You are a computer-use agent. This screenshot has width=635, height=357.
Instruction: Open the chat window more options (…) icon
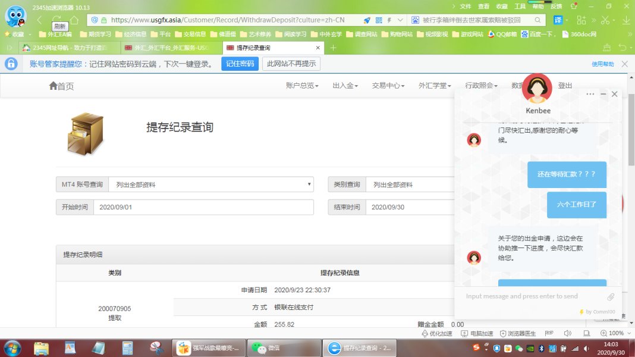coord(590,94)
